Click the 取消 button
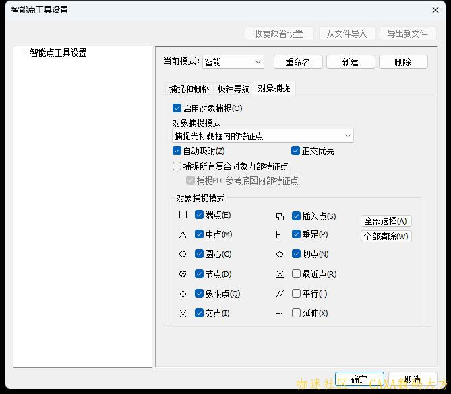The image size is (451, 394). point(413,379)
